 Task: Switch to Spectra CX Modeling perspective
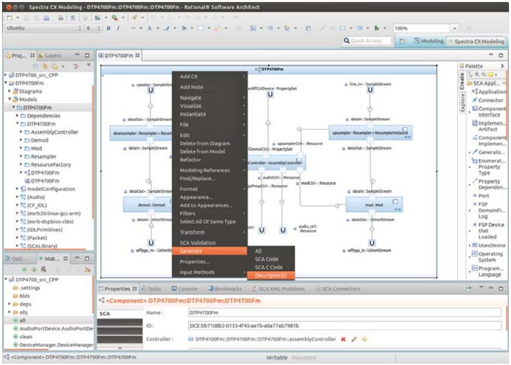pos(476,41)
